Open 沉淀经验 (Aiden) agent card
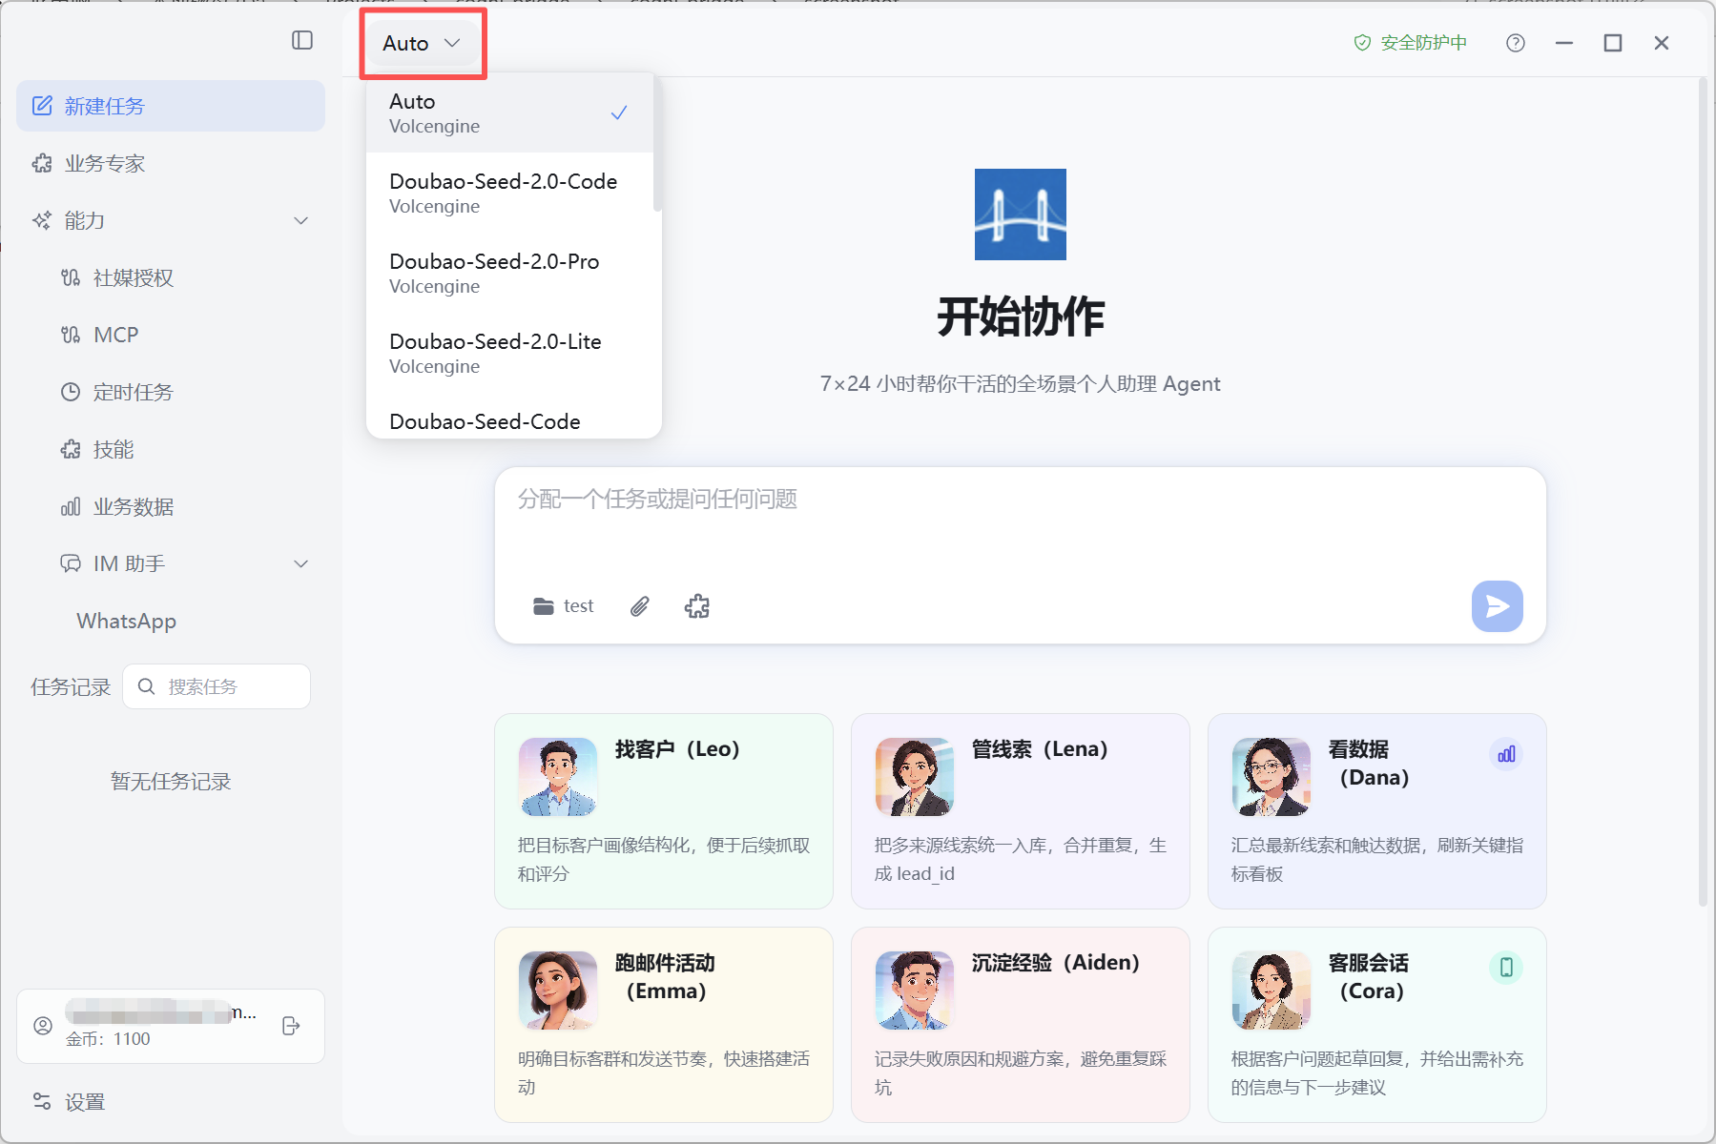 1020,1025
